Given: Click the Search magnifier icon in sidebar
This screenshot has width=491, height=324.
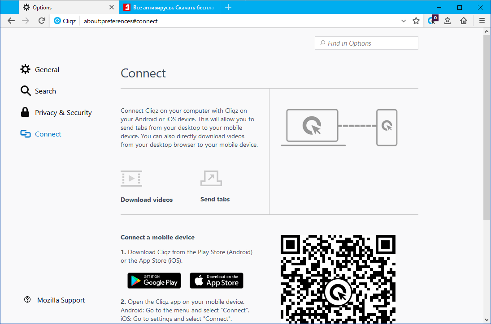Looking at the screenshot, I should coord(26,91).
